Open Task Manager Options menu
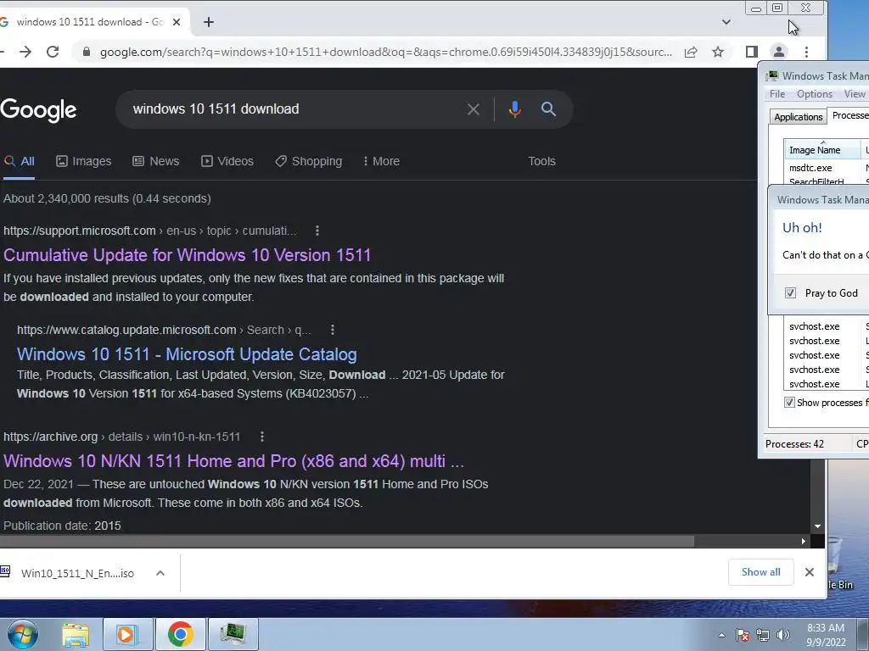The image size is (869, 651). [815, 94]
